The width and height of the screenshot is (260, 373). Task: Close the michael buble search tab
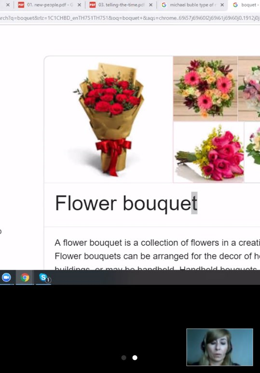[x=222, y=5]
